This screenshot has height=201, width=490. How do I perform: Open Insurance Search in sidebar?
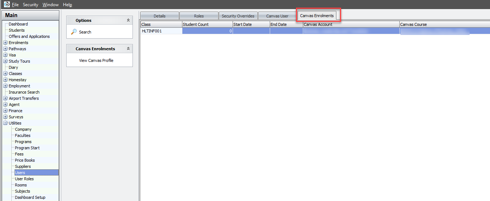(24, 92)
